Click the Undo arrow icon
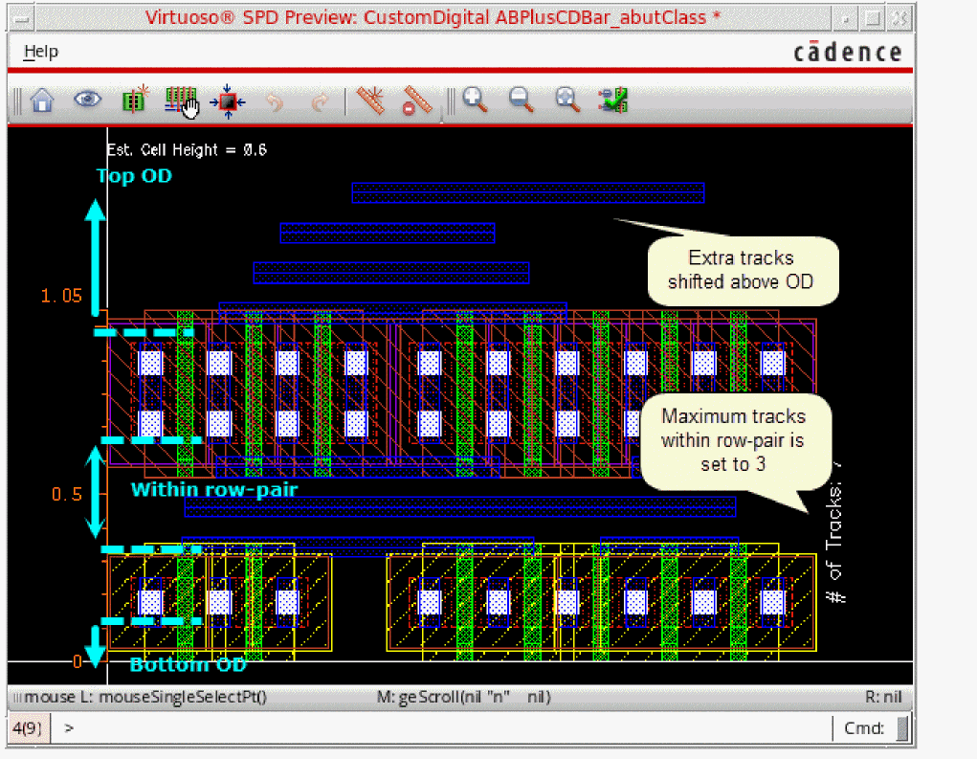The image size is (977, 759). pos(275,101)
